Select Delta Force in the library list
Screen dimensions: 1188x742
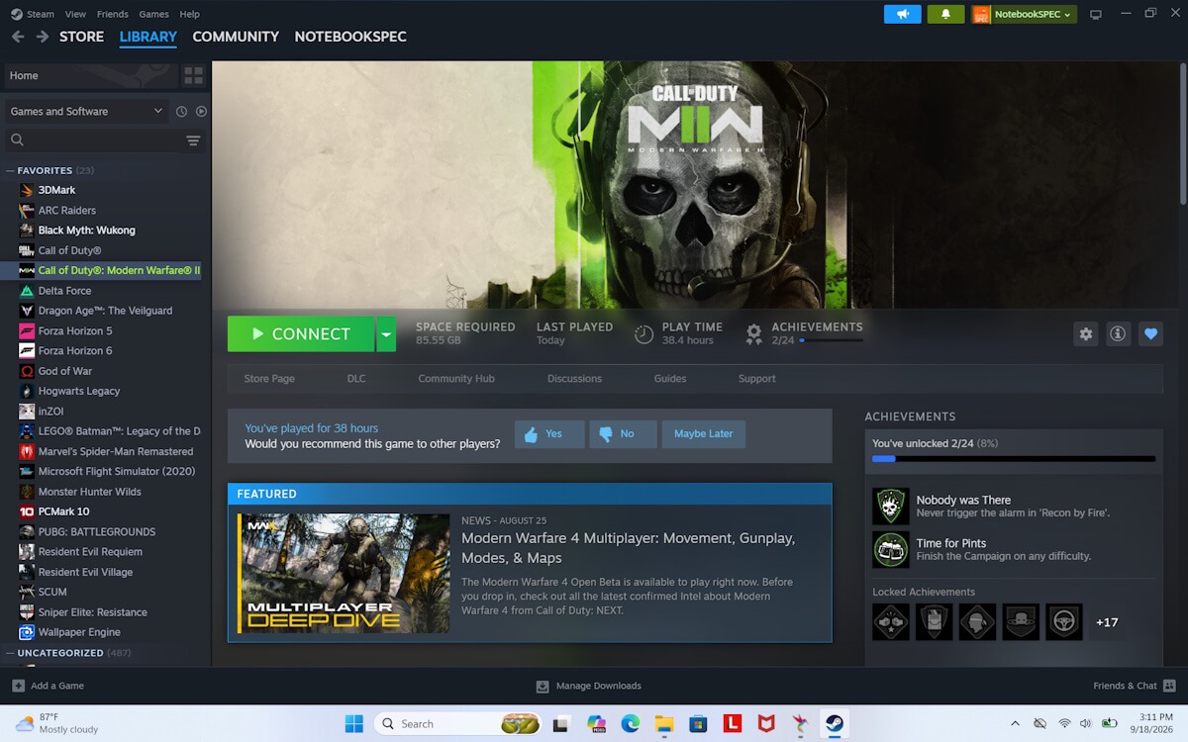click(x=64, y=291)
